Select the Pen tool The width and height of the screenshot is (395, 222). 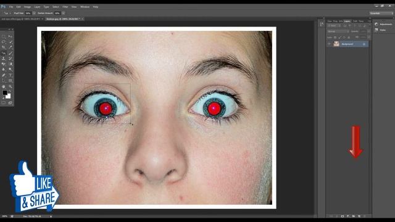tap(4, 75)
